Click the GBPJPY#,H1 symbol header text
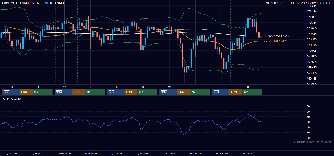This screenshot has width=334, height=156. [x=34, y=3]
